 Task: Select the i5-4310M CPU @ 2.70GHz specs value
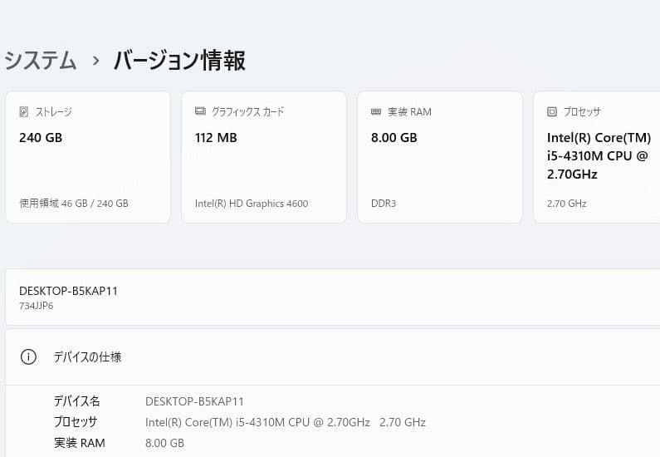pos(286,422)
